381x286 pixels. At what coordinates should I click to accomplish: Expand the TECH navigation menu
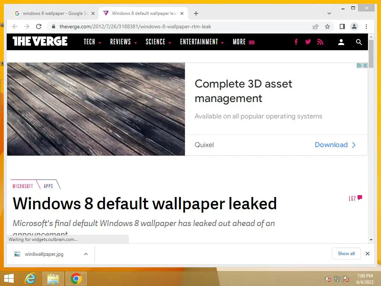[93, 42]
